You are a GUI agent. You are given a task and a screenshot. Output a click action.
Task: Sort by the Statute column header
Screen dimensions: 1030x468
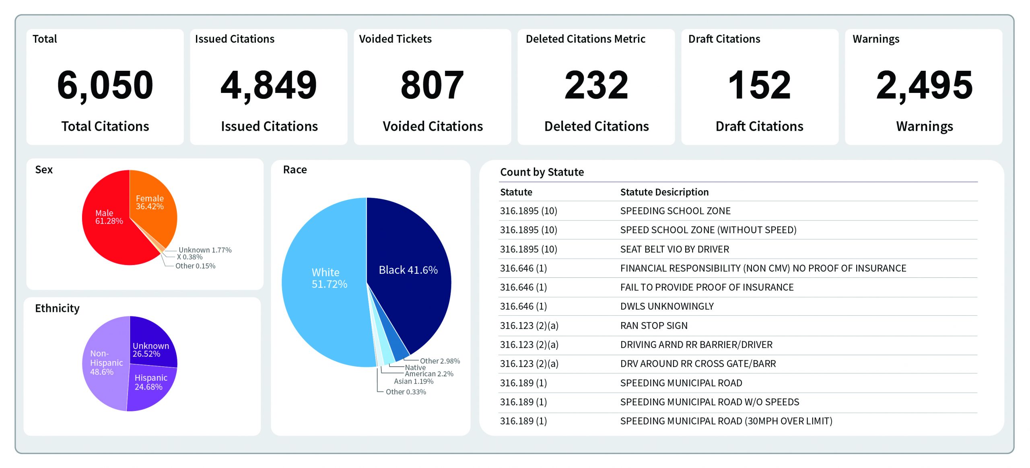point(515,192)
